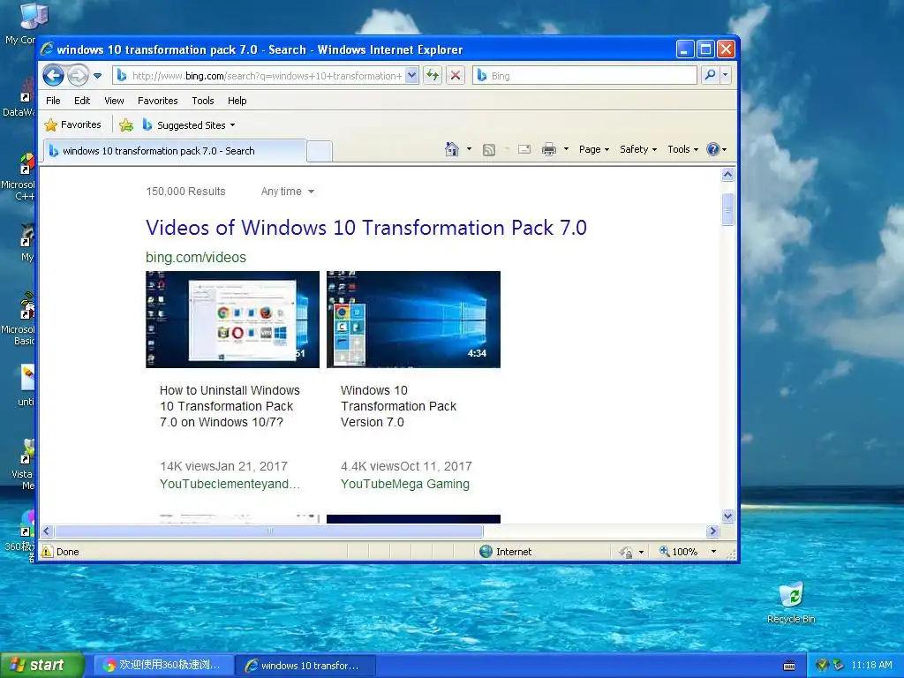This screenshot has width=904, height=678.
Task: Open the Tools command bar menu
Action: (683, 149)
